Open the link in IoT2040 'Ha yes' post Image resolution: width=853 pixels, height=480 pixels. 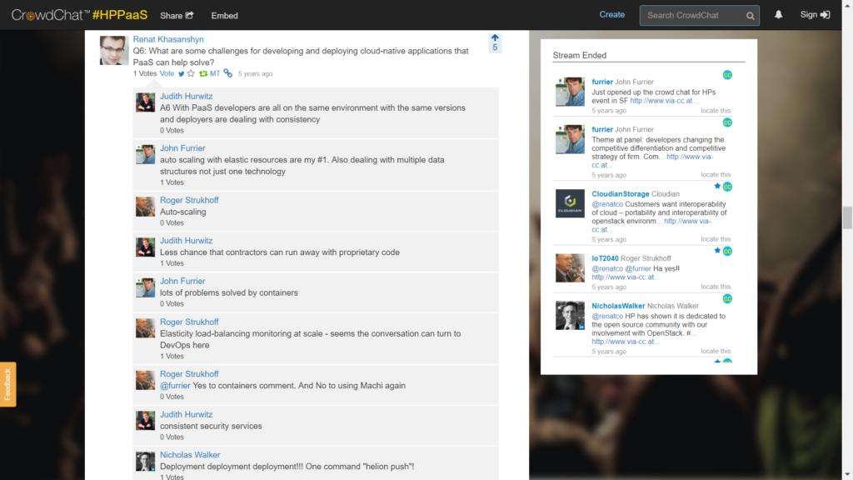[626, 277]
